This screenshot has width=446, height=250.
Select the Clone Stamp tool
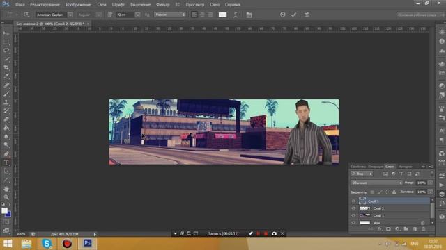point(6,102)
